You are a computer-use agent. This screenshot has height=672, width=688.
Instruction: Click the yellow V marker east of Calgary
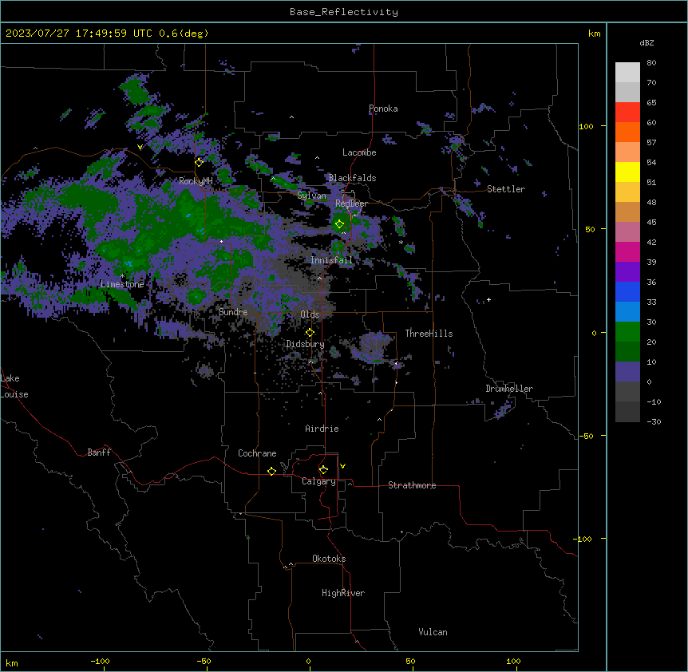coord(342,466)
